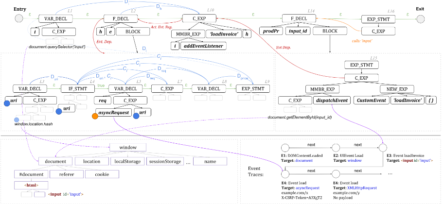Click the blue circle under IF_STMT
Screen dimensions: 444x204
coord(59,111)
